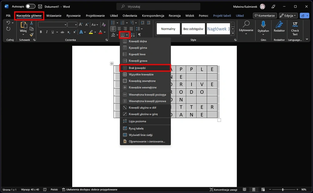This screenshot has width=313, height=193.
Task: Expand the numbered list dropdown arrow
Action: [x=127, y=23]
